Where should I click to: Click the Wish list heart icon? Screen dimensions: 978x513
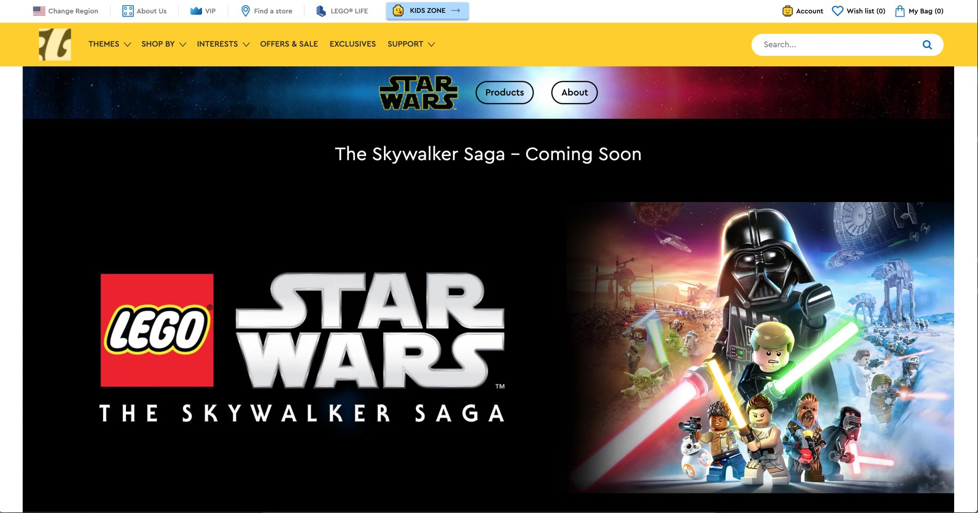(838, 11)
